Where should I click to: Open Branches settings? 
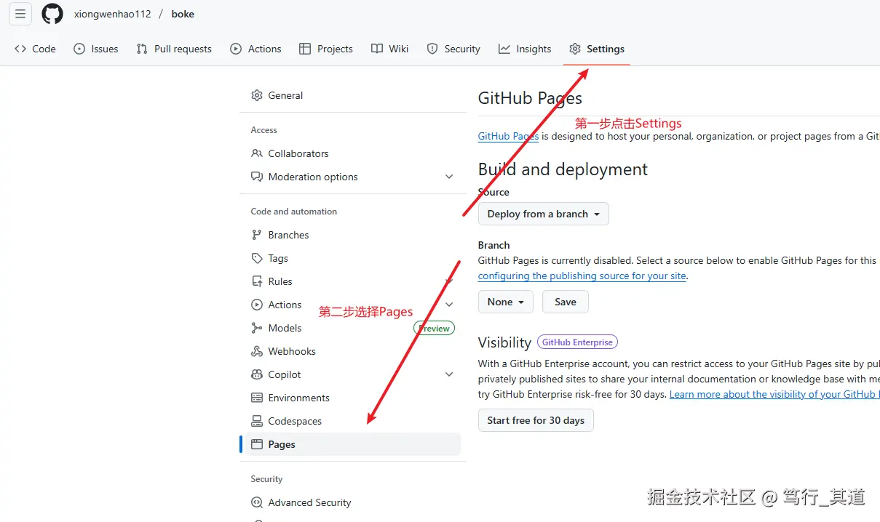coord(353,235)
